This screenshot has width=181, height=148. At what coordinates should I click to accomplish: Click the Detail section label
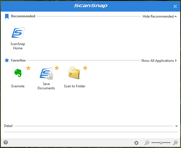(x=8, y=126)
